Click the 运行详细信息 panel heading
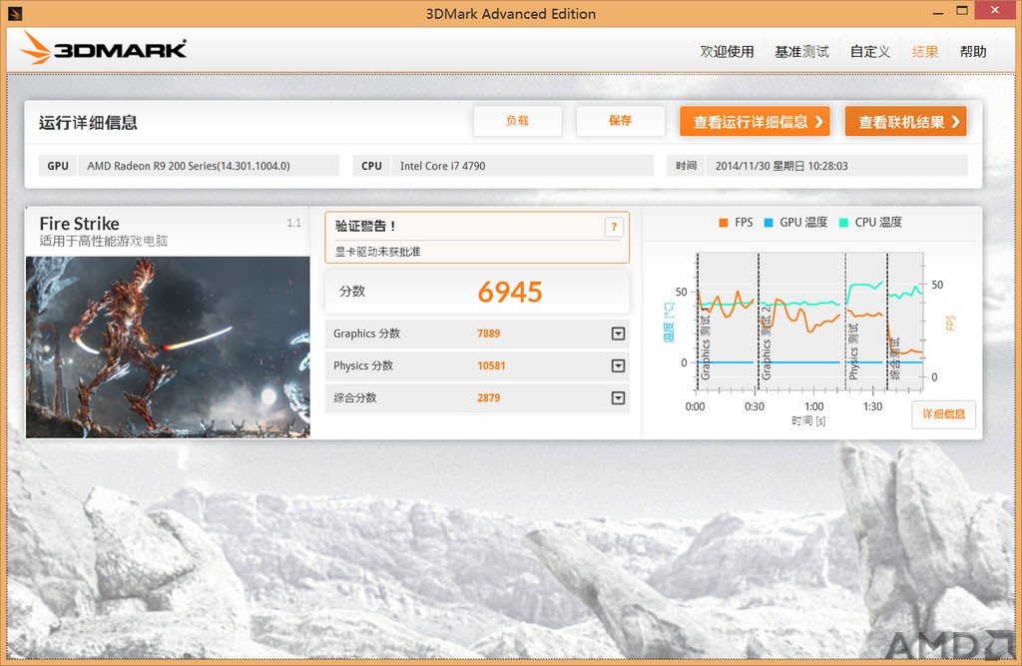The image size is (1022, 666). pyautogui.click(x=88, y=123)
